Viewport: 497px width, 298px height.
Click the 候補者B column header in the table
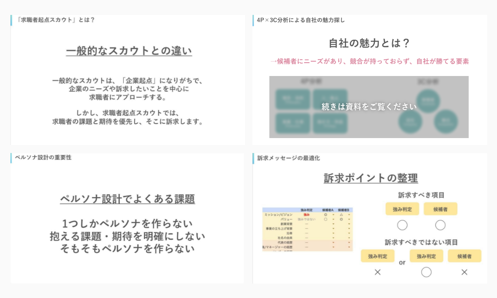(343, 210)
